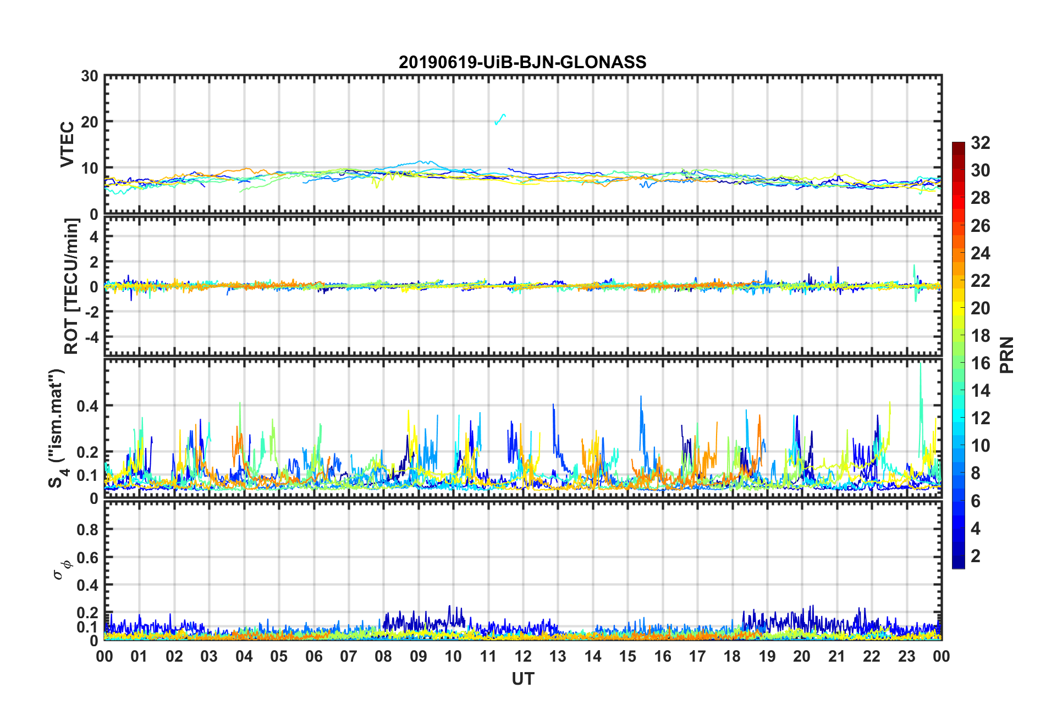The image size is (1046, 710).
Task: Click the colorbar tick label 2
Action: tap(976, 556)
